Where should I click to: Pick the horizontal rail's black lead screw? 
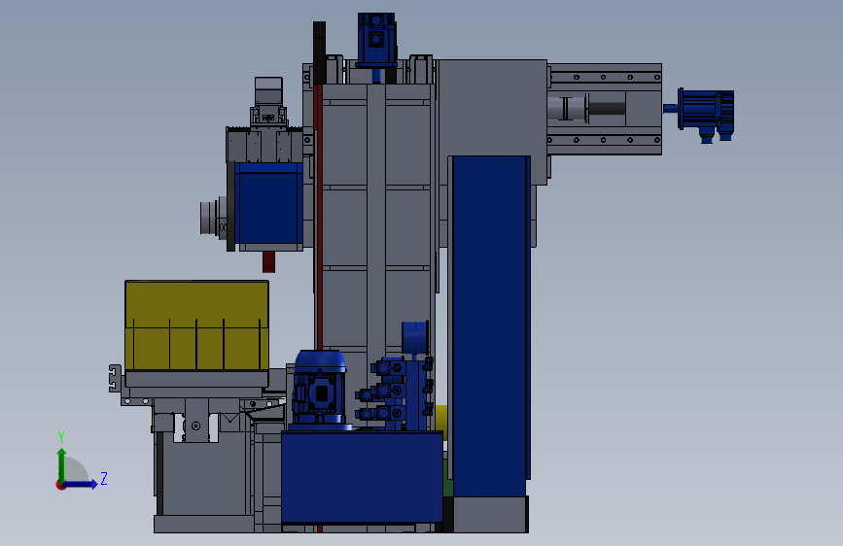pos(607,108)
